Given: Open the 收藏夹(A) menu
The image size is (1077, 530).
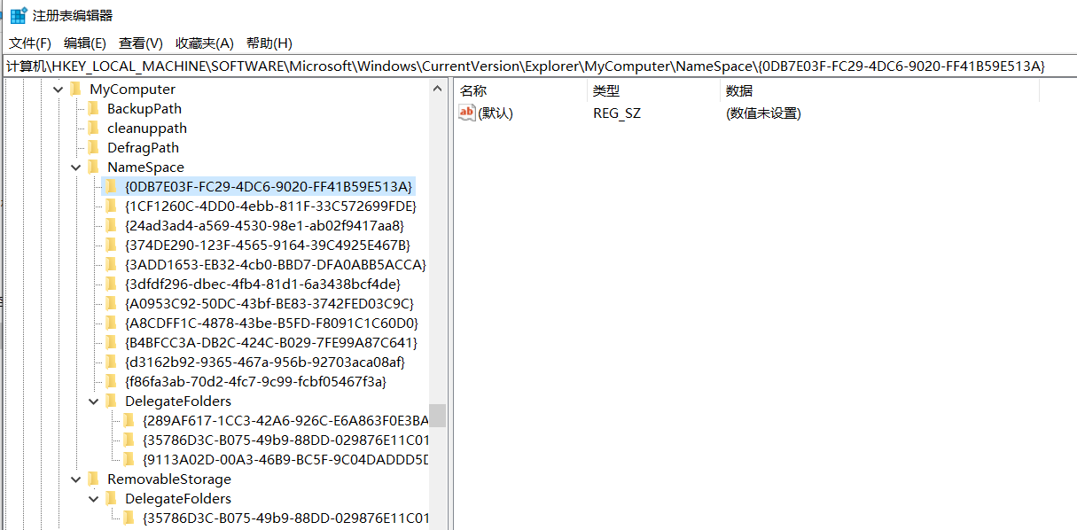Looking at the screenshot, I should click(x=205, y=43).
